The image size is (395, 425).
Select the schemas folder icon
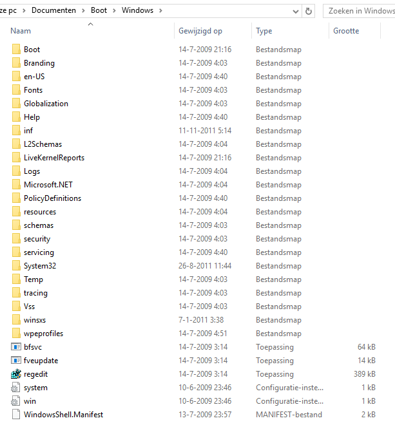pyautogui.click(x=16, y=225)
